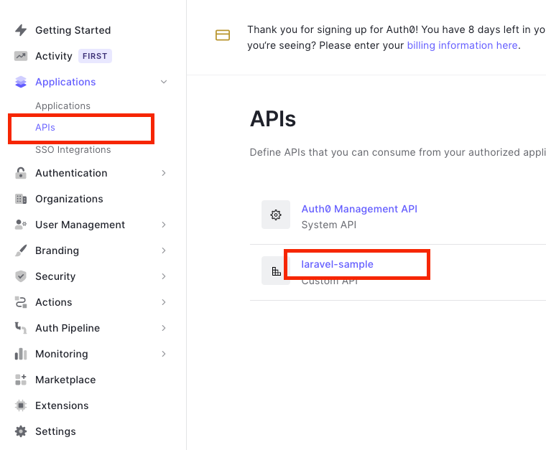This screenshot has width=546, height=450.
Task: Open the Activity menu item
Action: coord(54,56)
